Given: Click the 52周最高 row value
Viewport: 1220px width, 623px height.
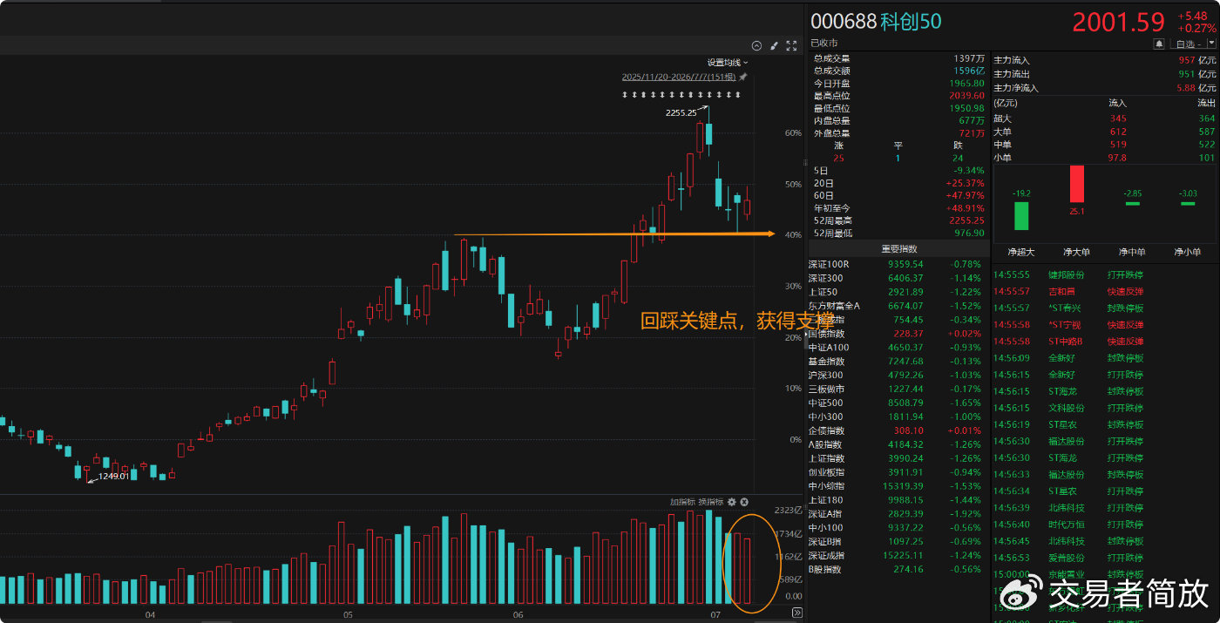Looking at the screenshot, I should click(x=967, y=220).
